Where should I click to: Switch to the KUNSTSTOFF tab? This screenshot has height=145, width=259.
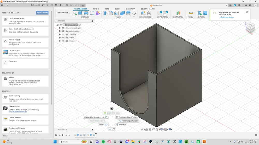tap(130, 9)
